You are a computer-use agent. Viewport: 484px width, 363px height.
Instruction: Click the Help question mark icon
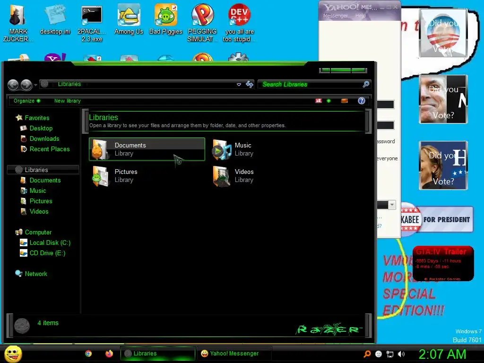tap(362, 101)
